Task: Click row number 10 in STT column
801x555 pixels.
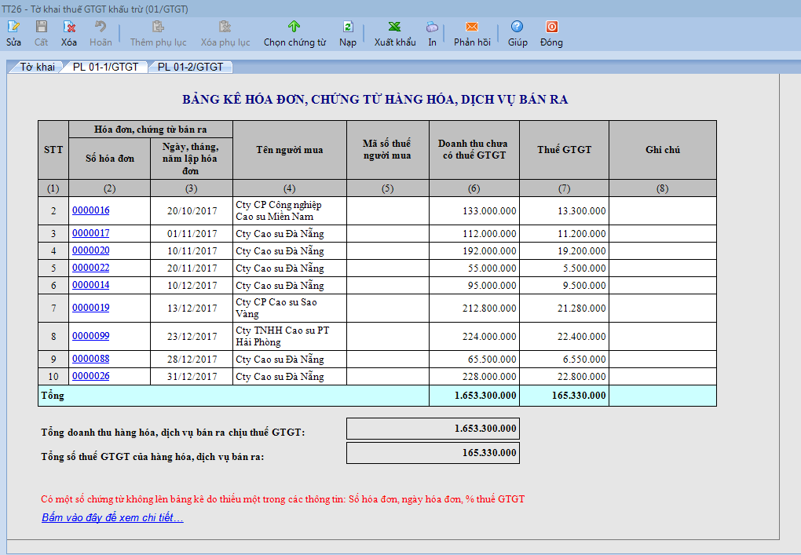Action: click(53, 377)
